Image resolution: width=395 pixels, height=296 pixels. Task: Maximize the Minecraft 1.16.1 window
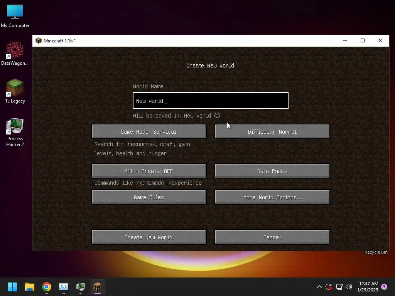(363, 41)
